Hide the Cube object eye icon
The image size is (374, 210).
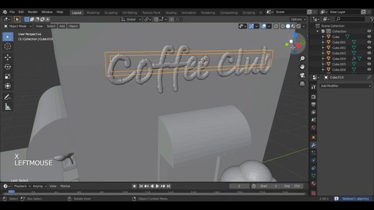pyautogui.click(x=369, y=37)
